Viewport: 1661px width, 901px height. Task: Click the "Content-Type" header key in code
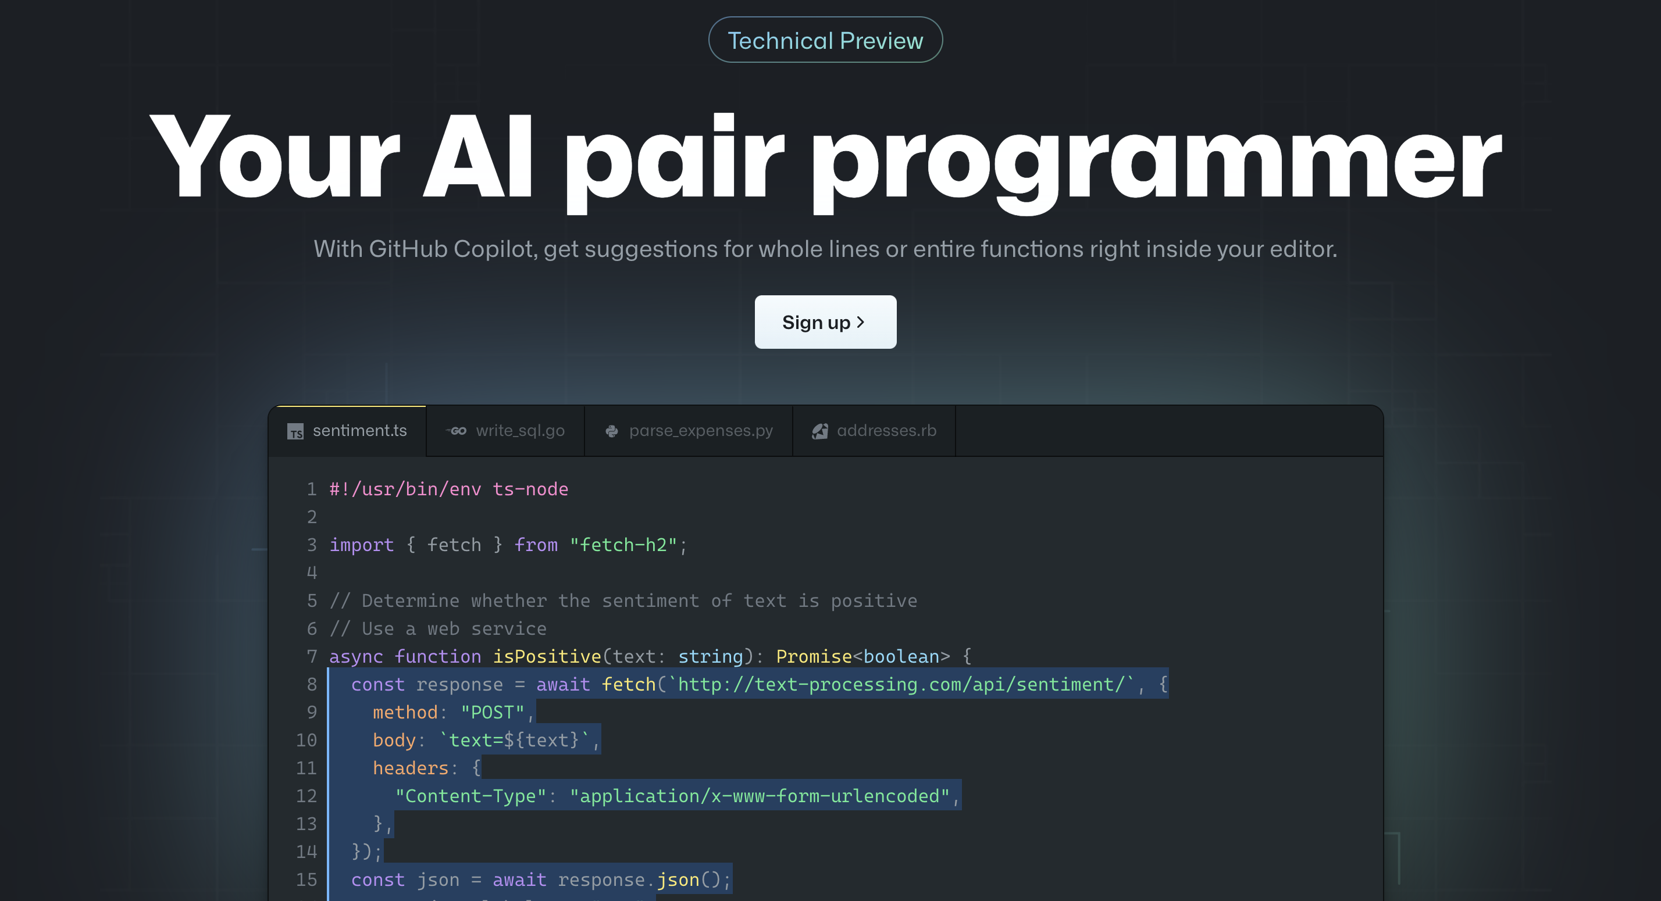pos(470,796)
